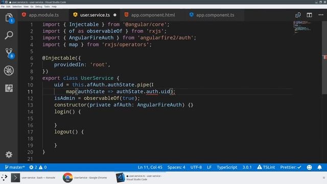Open the application launcher in taskbar

[4, 178]
